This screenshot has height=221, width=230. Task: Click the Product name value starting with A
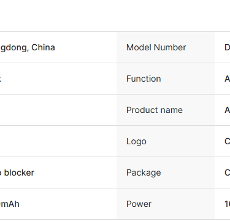tap(227, 110)
